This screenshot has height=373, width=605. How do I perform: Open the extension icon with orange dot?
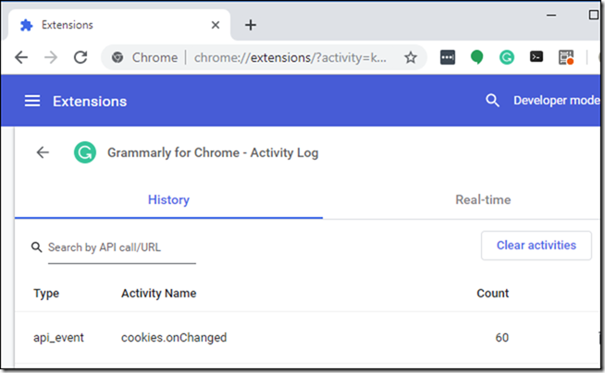[566, 57]
